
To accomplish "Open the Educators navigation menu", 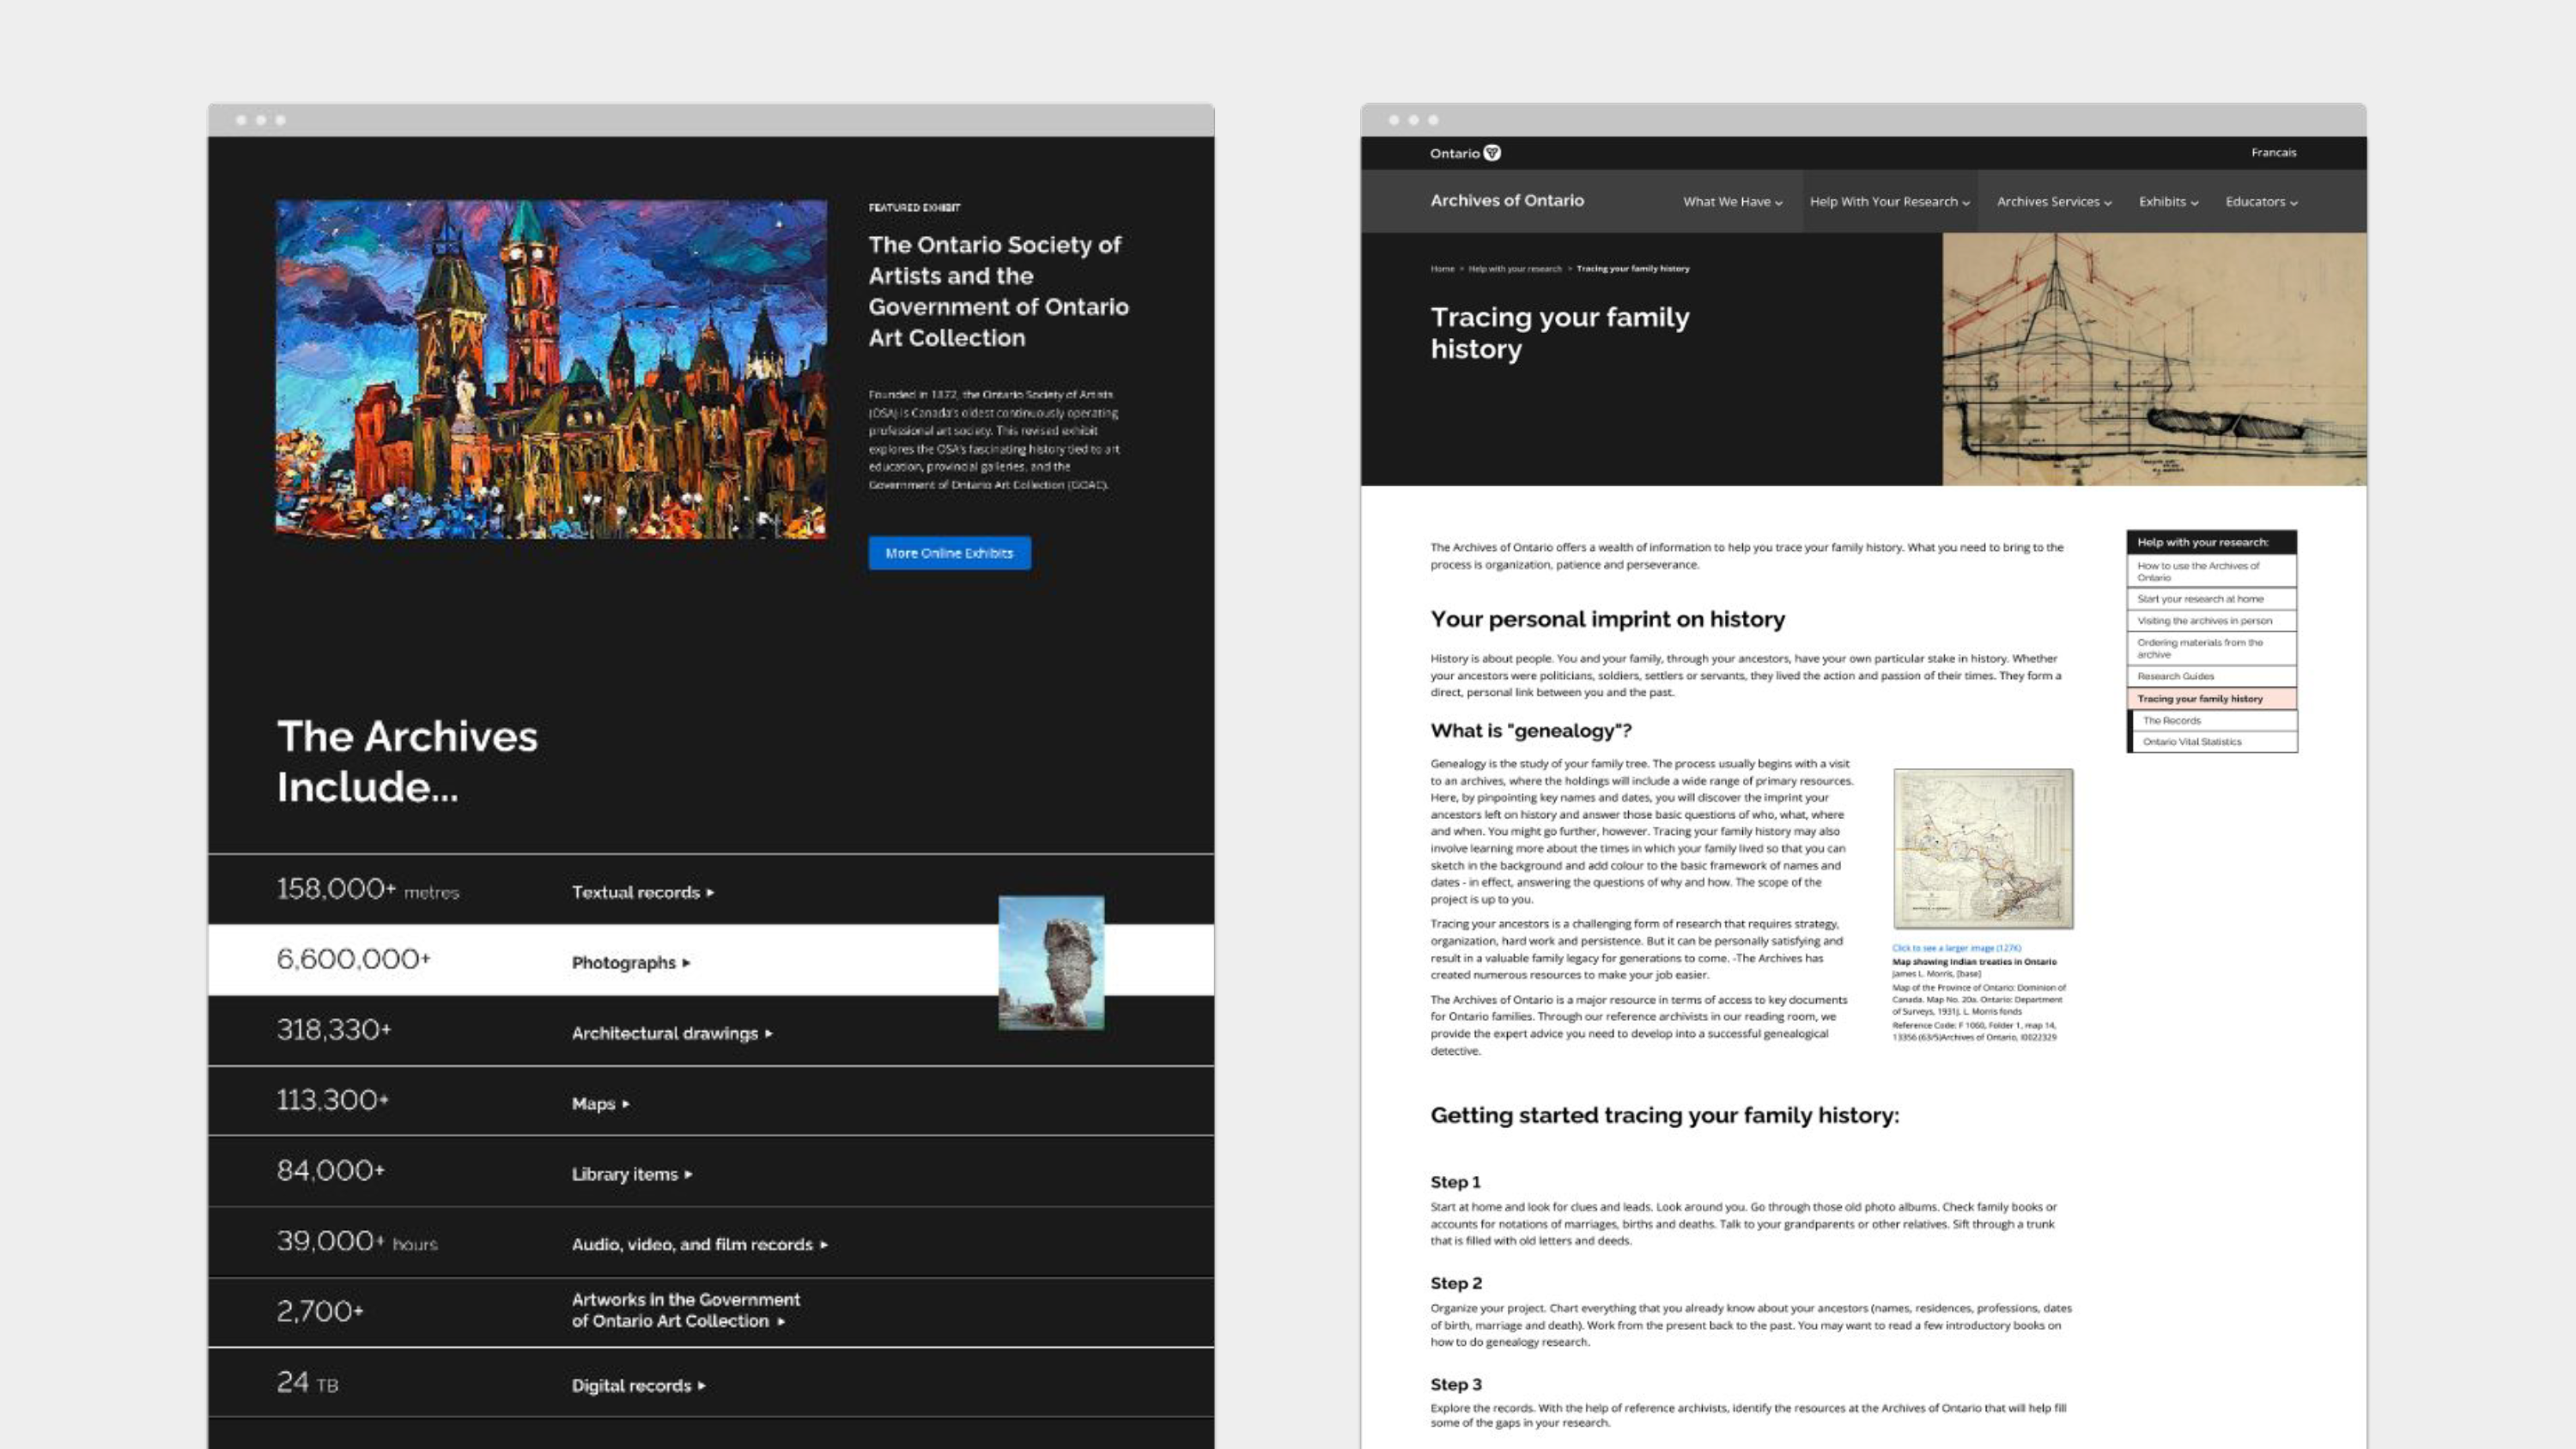I will pyautogui.click(x=2261, y=201).
